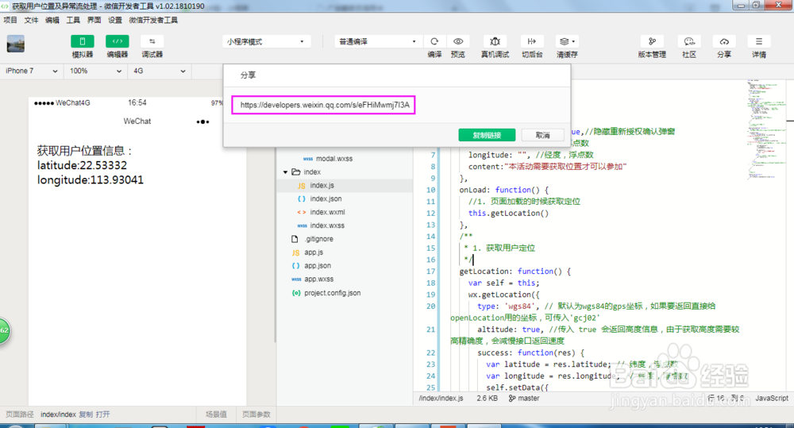
Task: Click the user avatar thumbnail
Action: click(x=16, y=44)
